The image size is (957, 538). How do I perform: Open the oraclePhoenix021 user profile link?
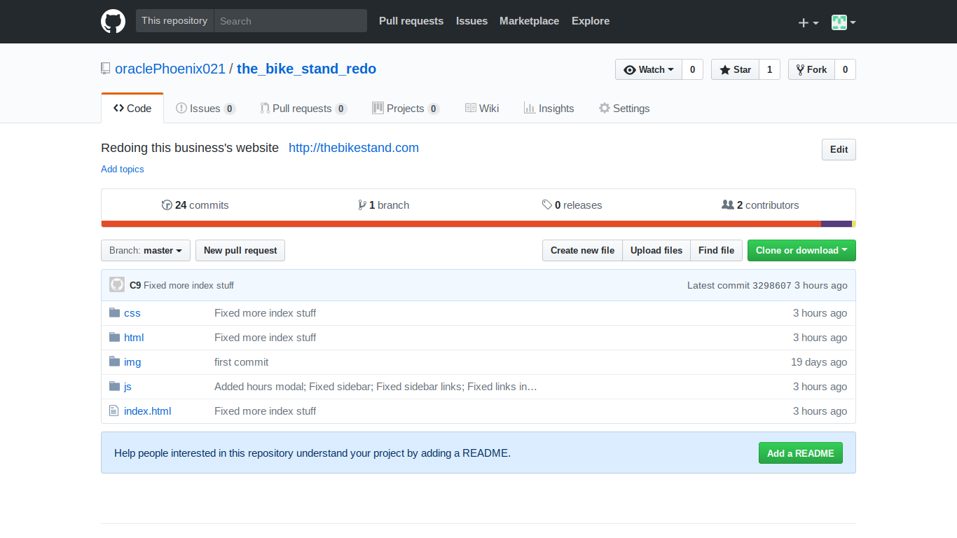click(170, 69)
